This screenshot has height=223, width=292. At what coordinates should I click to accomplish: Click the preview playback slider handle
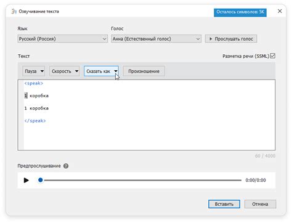pyautogui.click(x=41, y=180)
